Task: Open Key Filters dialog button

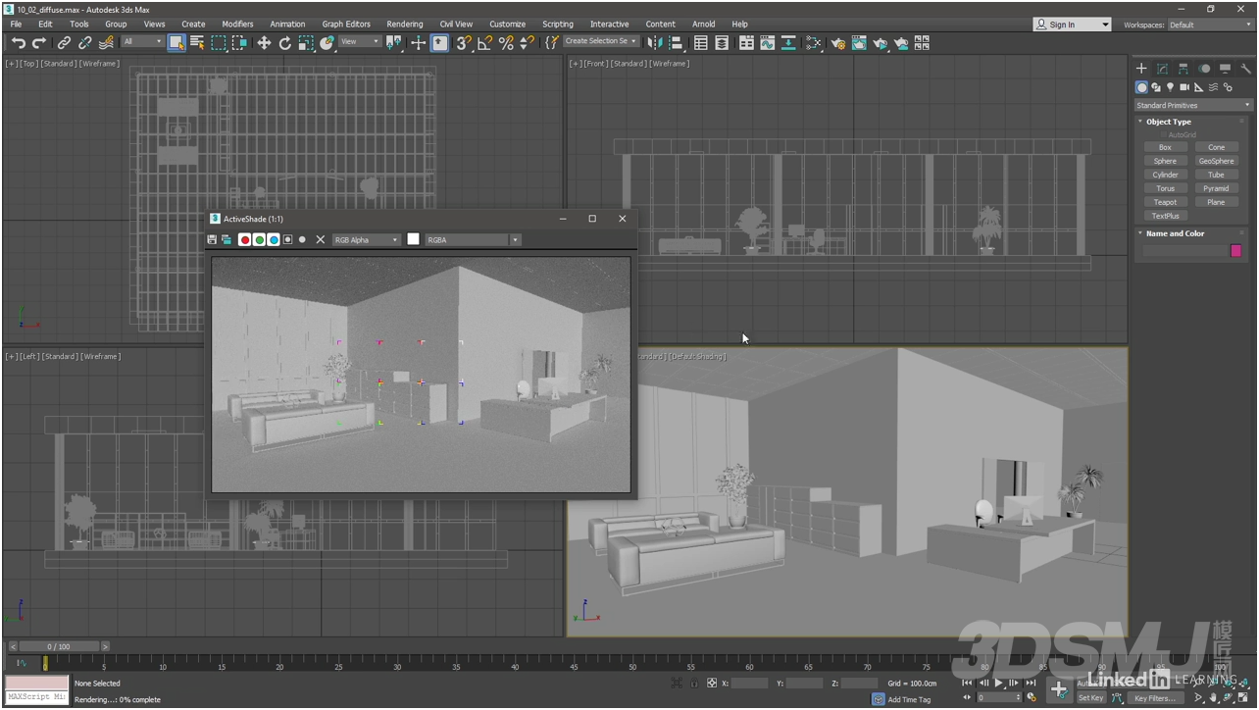Action: click(x=1155, y=698)
